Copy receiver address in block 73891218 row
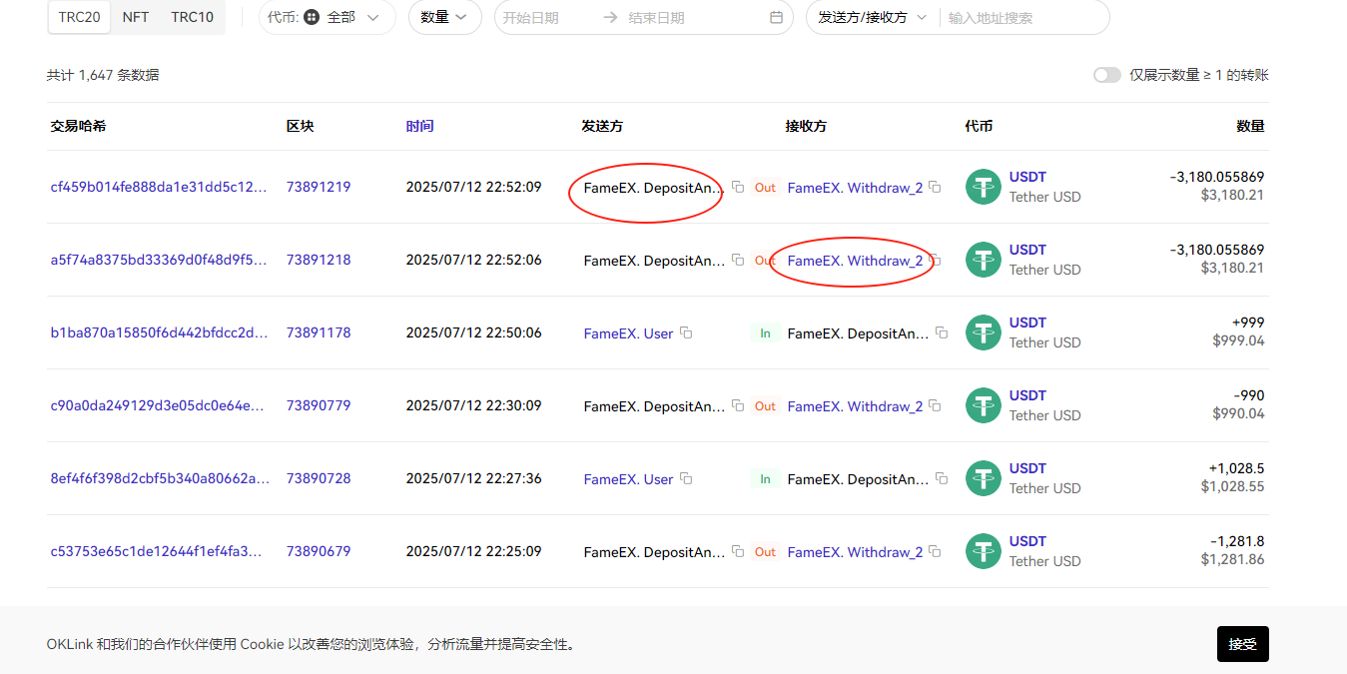The image size is (1347, 674). click(935, 260)
